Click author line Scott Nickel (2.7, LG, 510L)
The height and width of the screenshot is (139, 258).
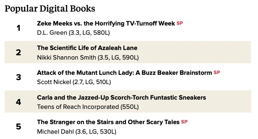tap(74, 82)
